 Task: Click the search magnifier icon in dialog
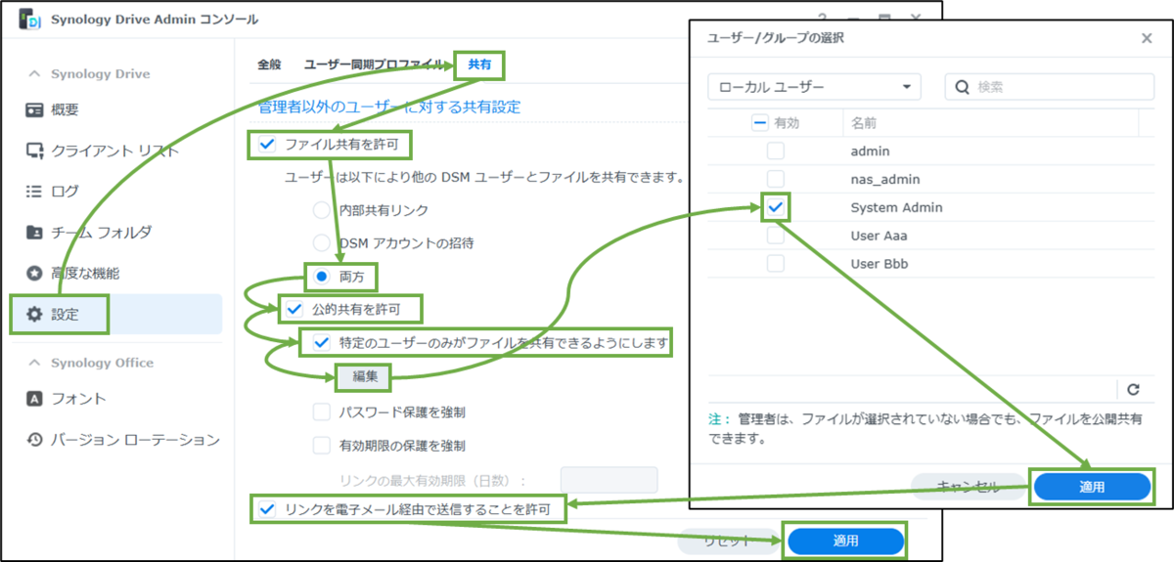point(963,87)
